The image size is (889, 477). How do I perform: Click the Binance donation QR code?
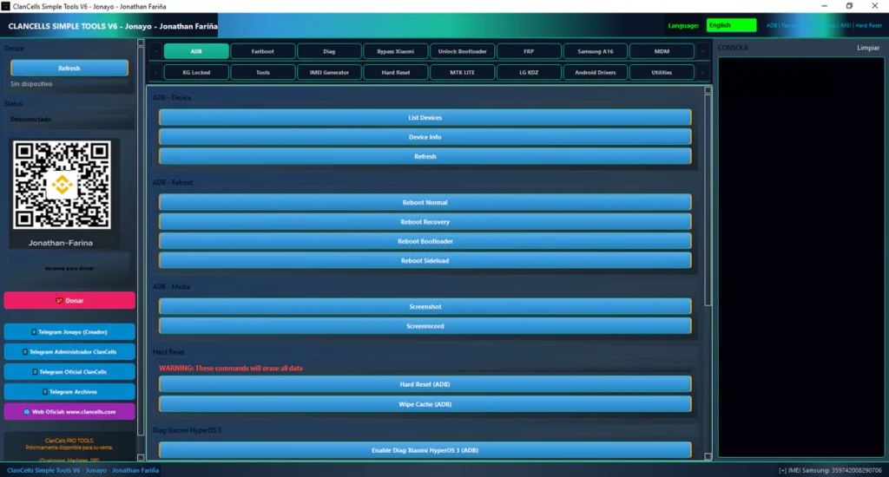62,185
